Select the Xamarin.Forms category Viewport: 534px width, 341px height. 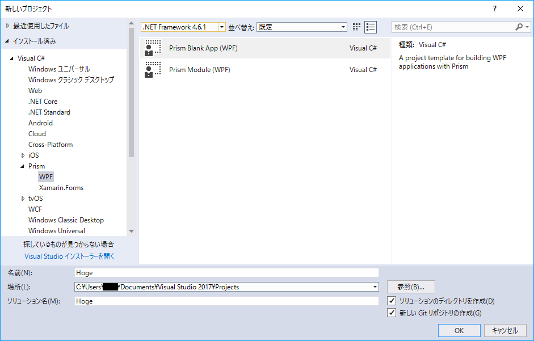pos(61,187)
